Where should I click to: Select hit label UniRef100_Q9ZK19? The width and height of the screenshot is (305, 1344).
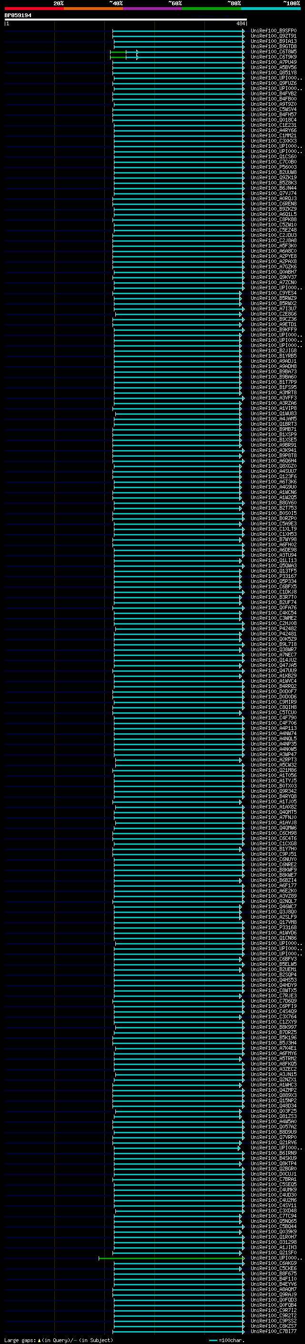coord(273,177)
